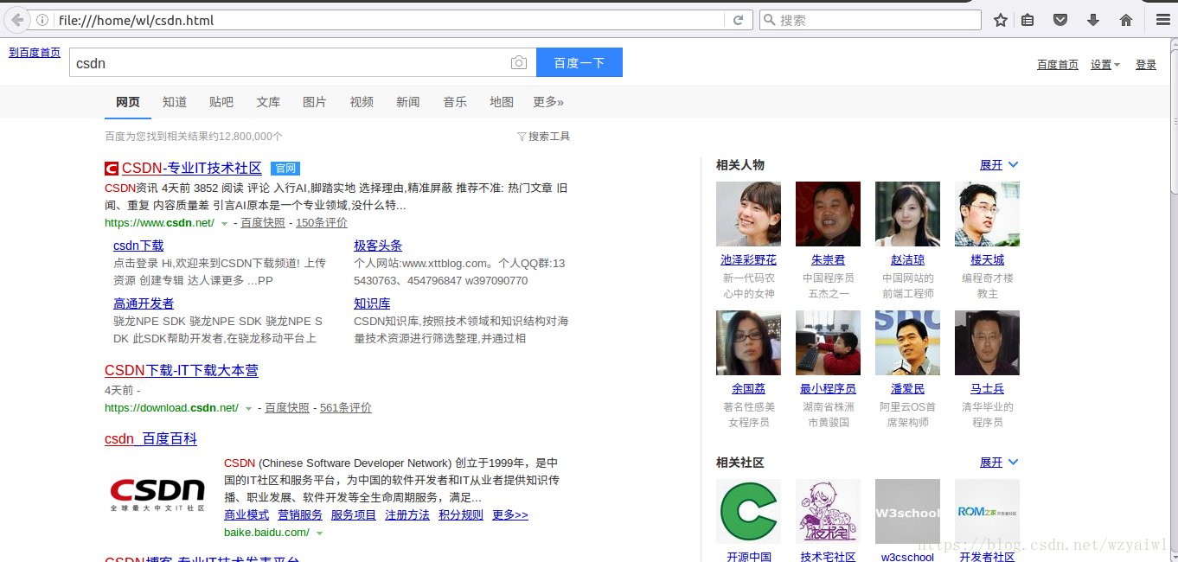Viewport: 1178px width, 562px height.
Task: Open the 搜索工具 filter
Action: (x=543, y=137)
